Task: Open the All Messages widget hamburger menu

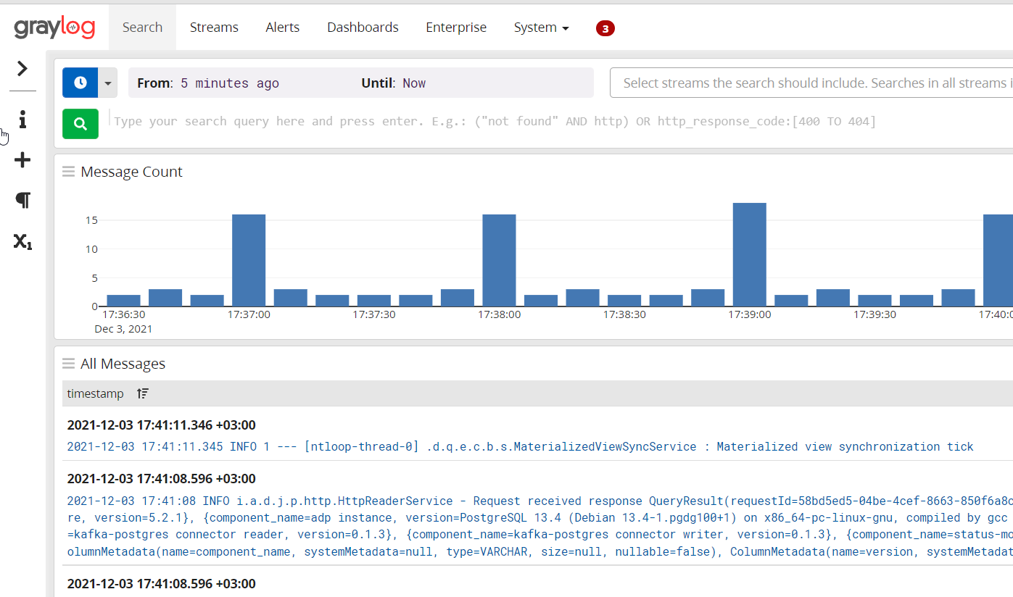Action: pyautogui.click(x=68, y=363)
